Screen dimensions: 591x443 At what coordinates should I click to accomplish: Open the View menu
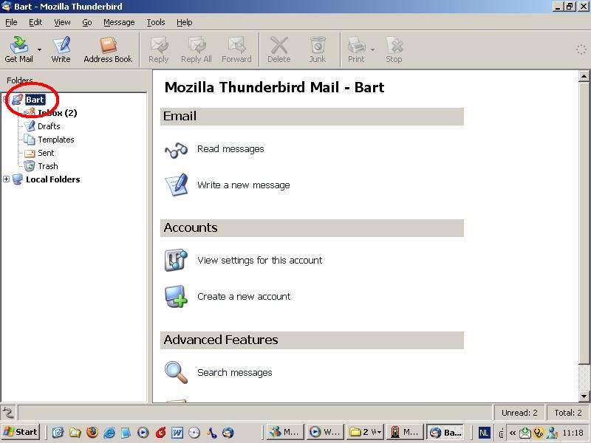pyautogui.click(x=62, y=22)
